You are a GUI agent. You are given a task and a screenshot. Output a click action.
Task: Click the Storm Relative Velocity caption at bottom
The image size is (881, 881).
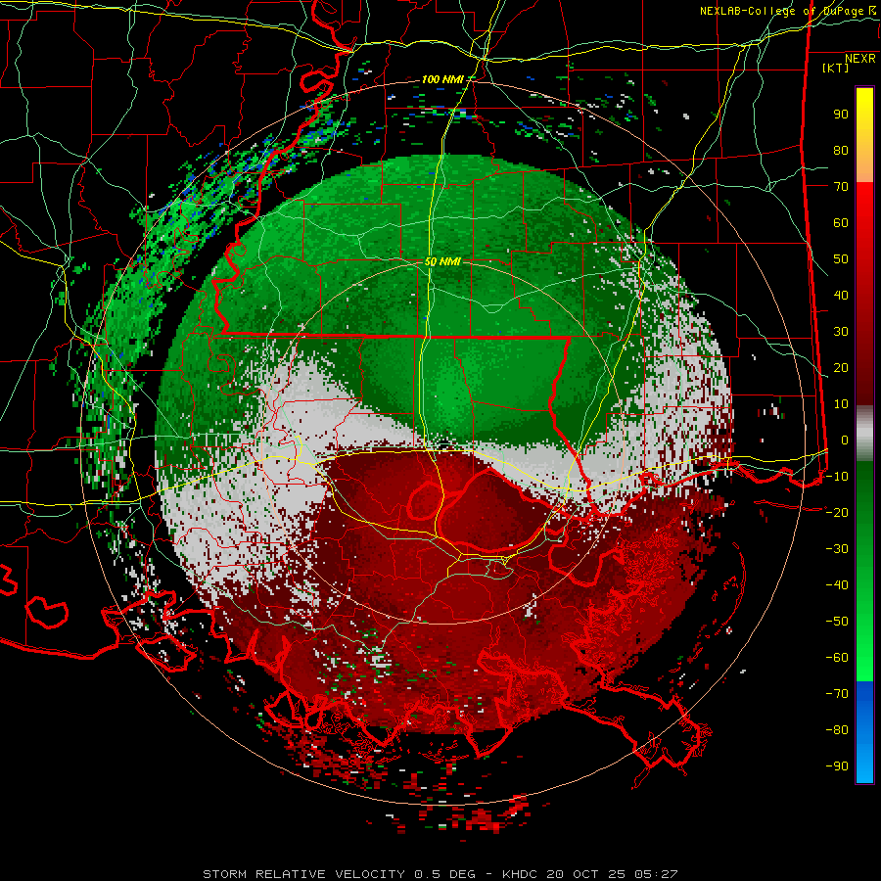pos(440,874)
